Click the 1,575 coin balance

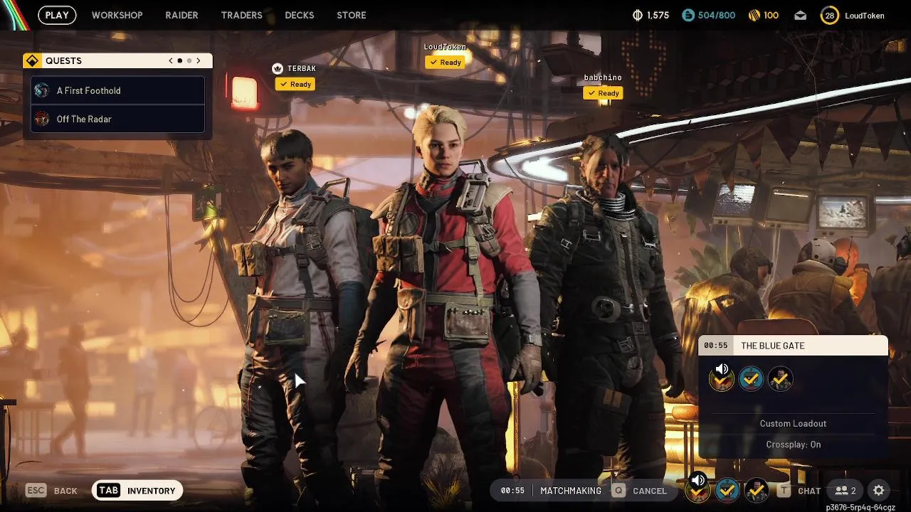(658, 16)
